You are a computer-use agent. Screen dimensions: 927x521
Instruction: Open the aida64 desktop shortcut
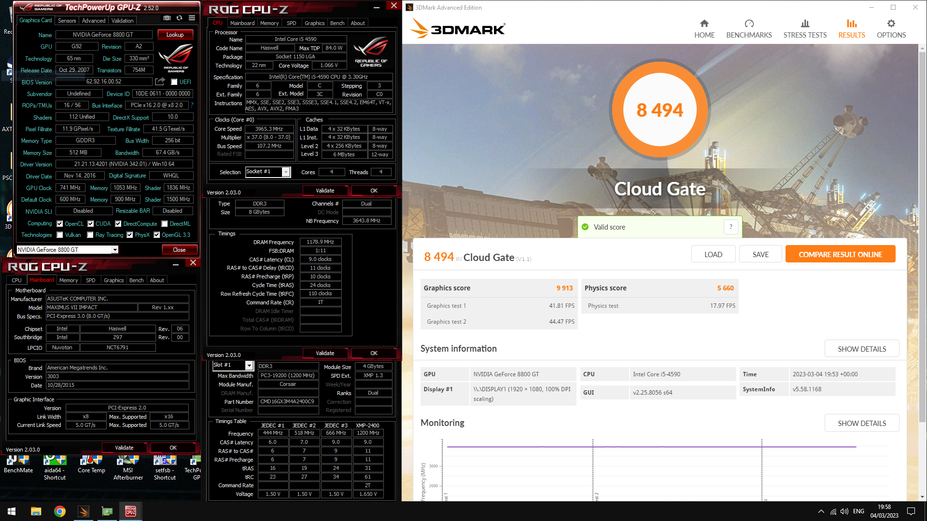[x=55, y=468]
